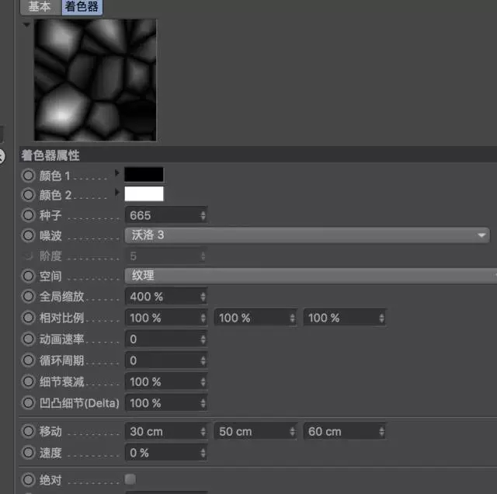Open the 颜色 1 black color swatch
The height and width of the screenshot is (494, 497).
pos(144,175)
